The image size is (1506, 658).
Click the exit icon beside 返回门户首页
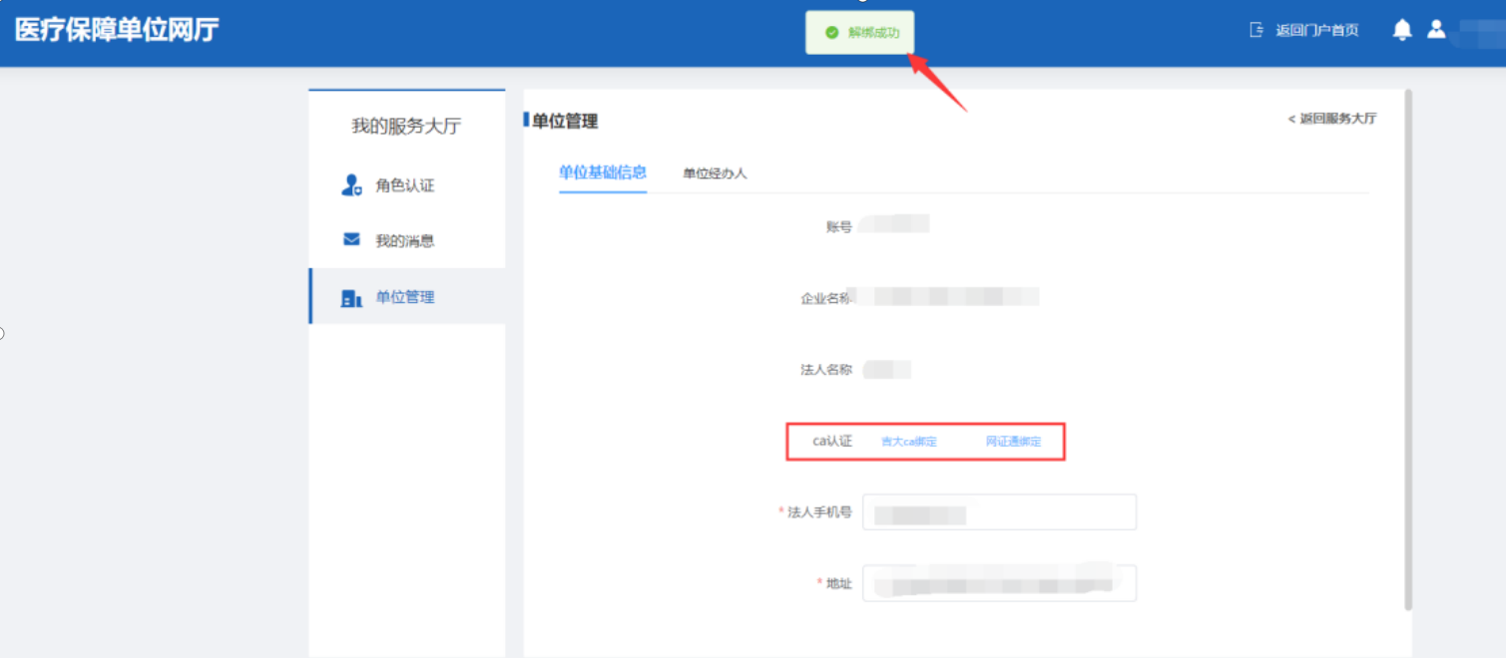[x=1256, y=30]
